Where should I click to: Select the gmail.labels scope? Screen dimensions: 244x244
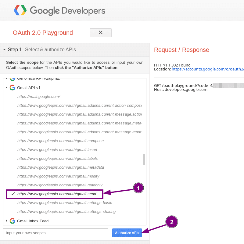[57, 158]
